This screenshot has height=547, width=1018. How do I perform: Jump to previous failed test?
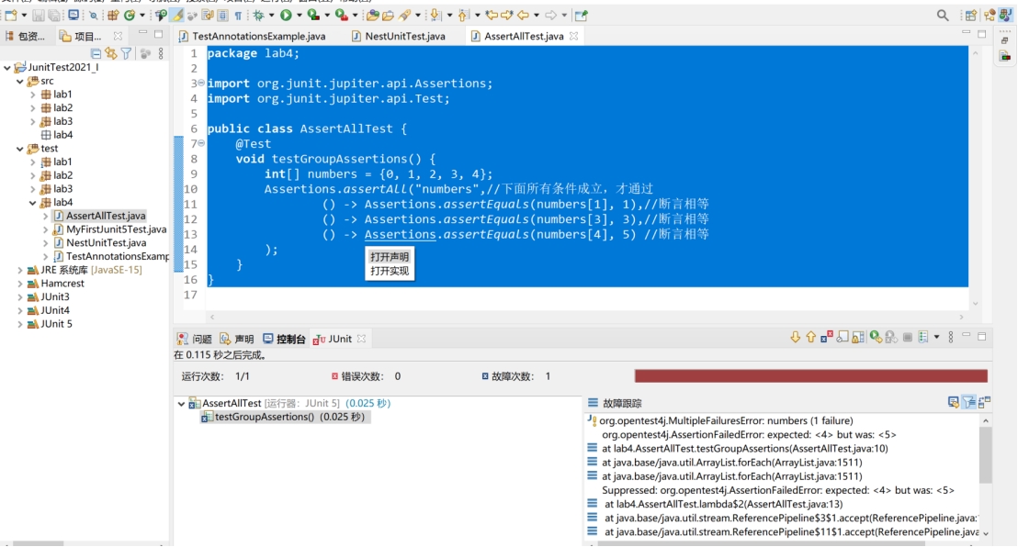pyautogui.click(x=811, y=335)
